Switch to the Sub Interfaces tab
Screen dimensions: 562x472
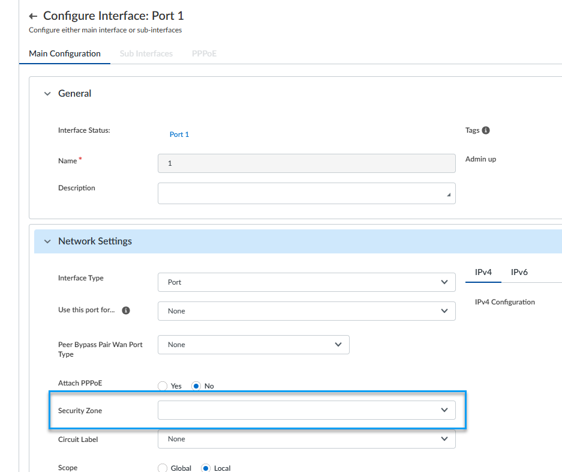tap(146, 53)
